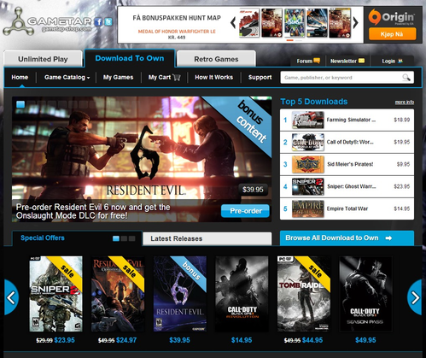
Task: Open more info for Top 5 Downloads
Action: [405, 102]
